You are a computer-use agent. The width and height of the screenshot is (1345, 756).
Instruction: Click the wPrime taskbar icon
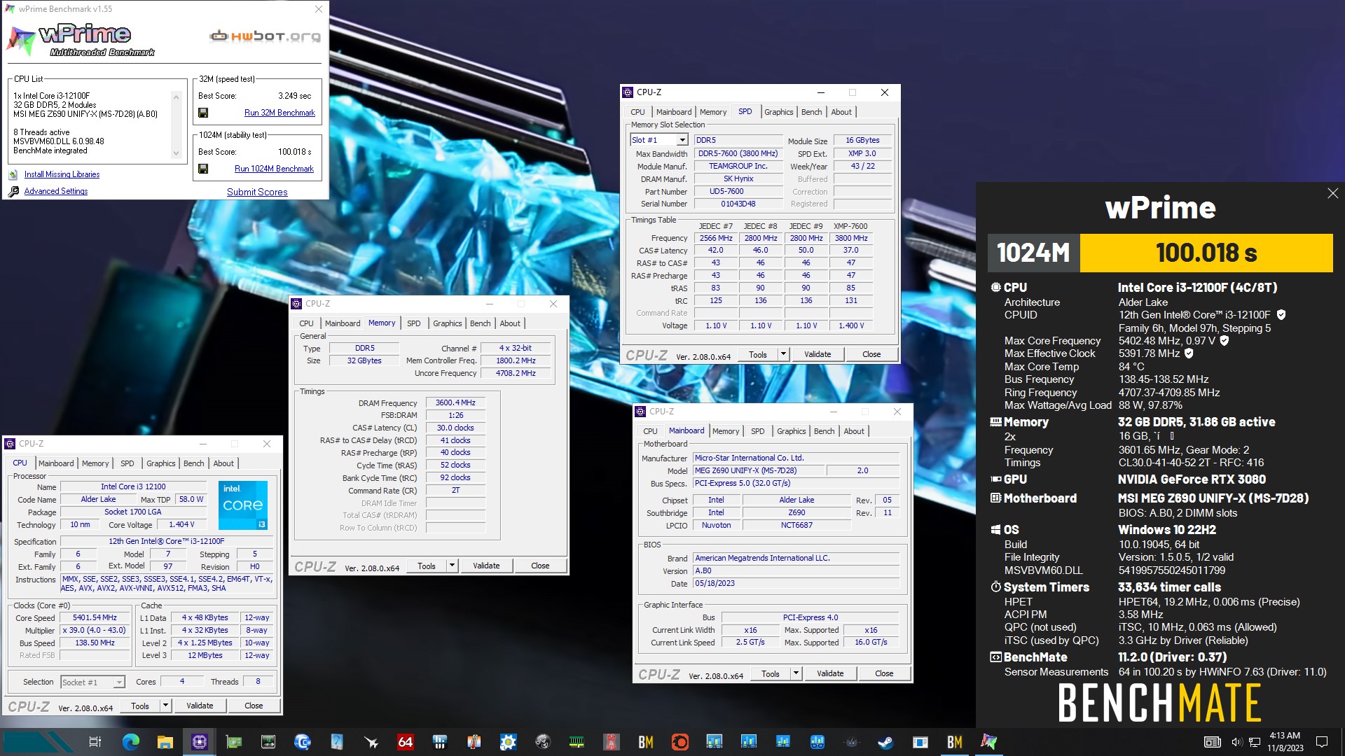(988, 742)
